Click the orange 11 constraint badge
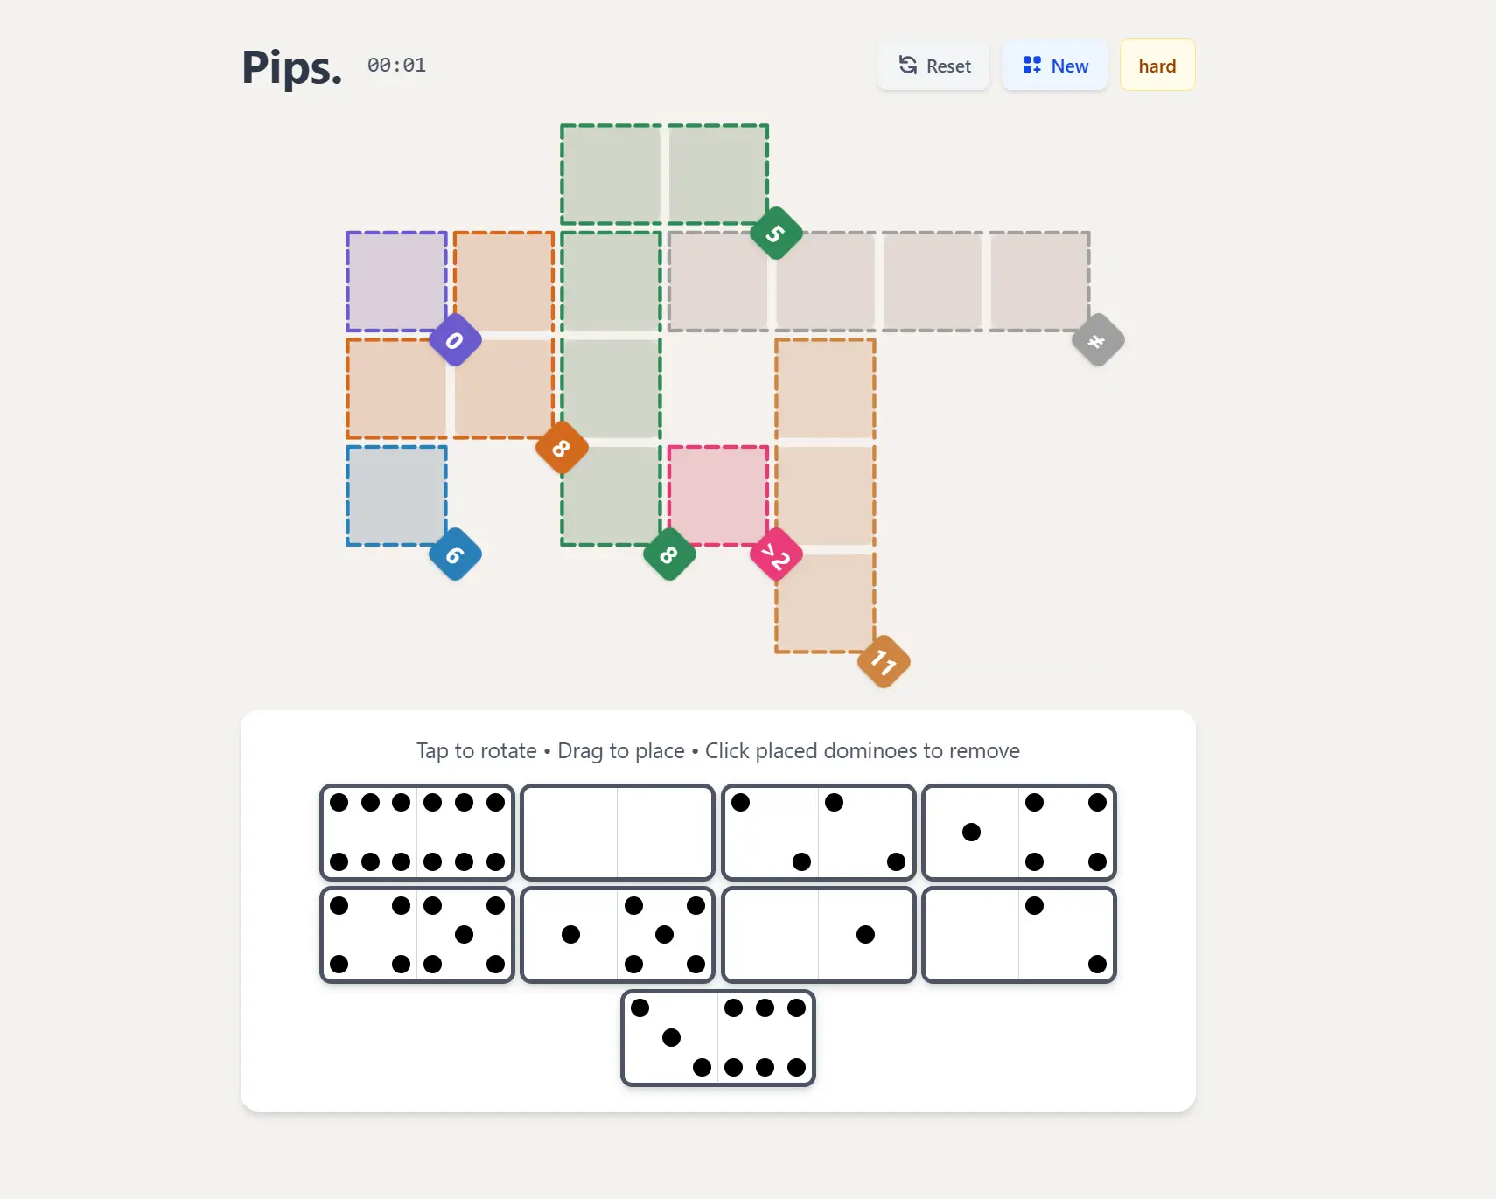Screen dimensions: 1496x1199 [883, 663]
